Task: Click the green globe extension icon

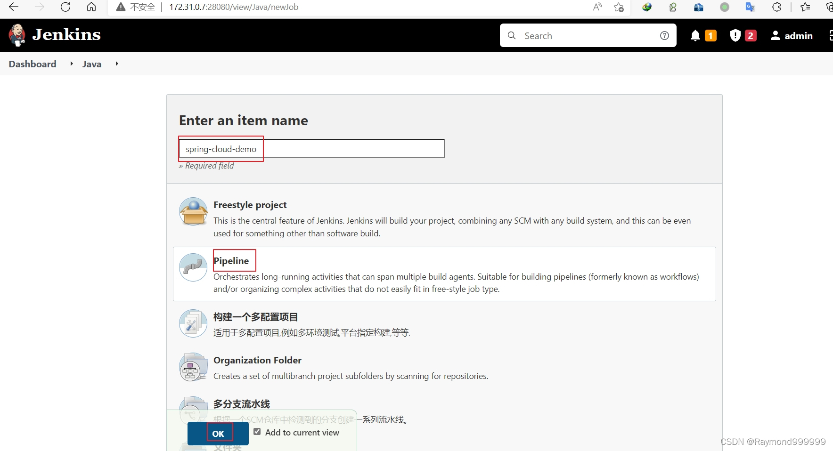Action: pos(647,7)
